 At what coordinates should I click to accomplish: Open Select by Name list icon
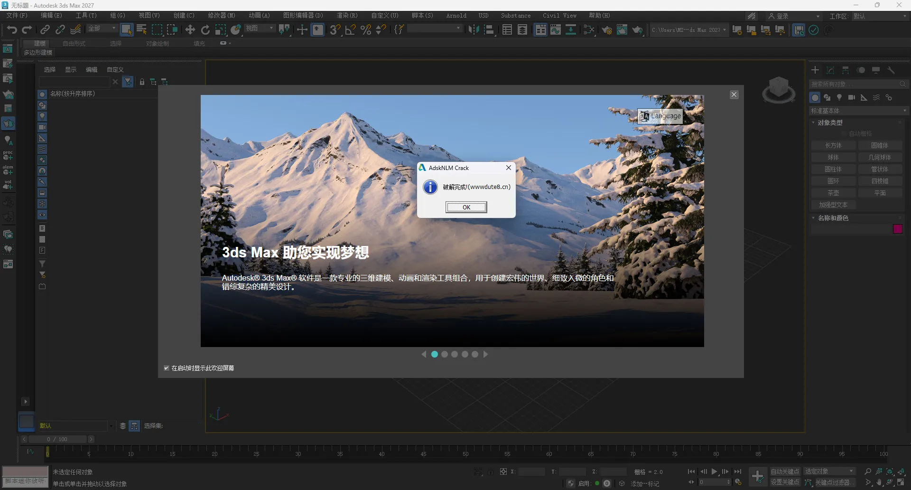(x=142, y=30)
